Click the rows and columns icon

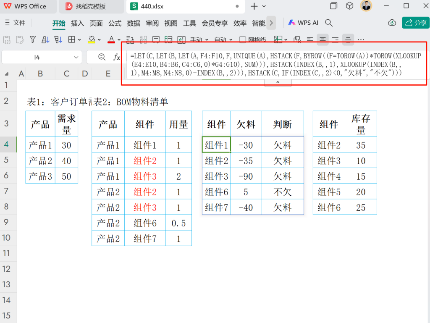(168, 40)
